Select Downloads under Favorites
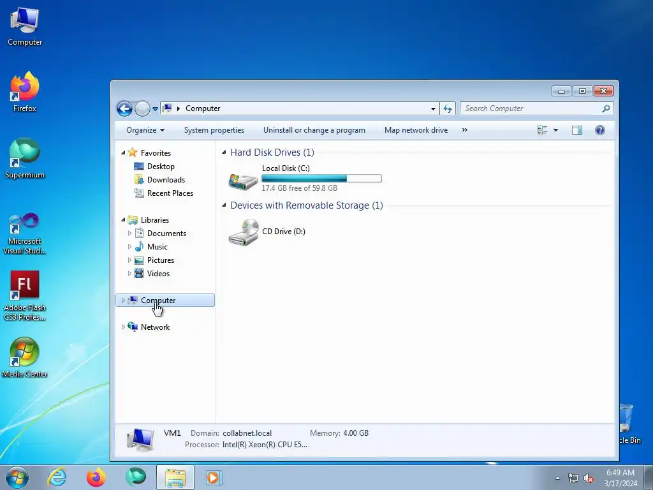 tap(166, 179)
